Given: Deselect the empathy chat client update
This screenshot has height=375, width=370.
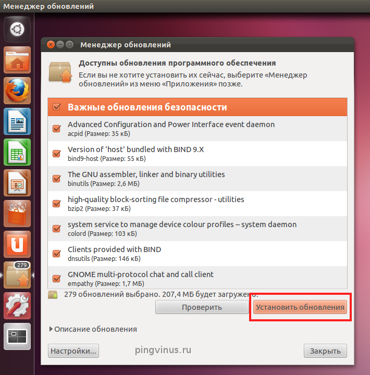Looking at the screenshot, I should 57,278.
